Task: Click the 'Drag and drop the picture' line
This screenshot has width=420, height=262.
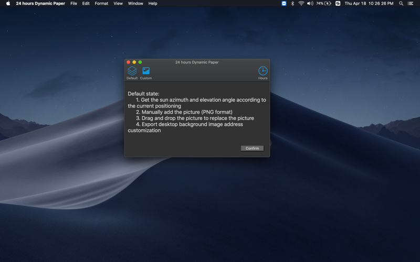Action: pos(195,118)
